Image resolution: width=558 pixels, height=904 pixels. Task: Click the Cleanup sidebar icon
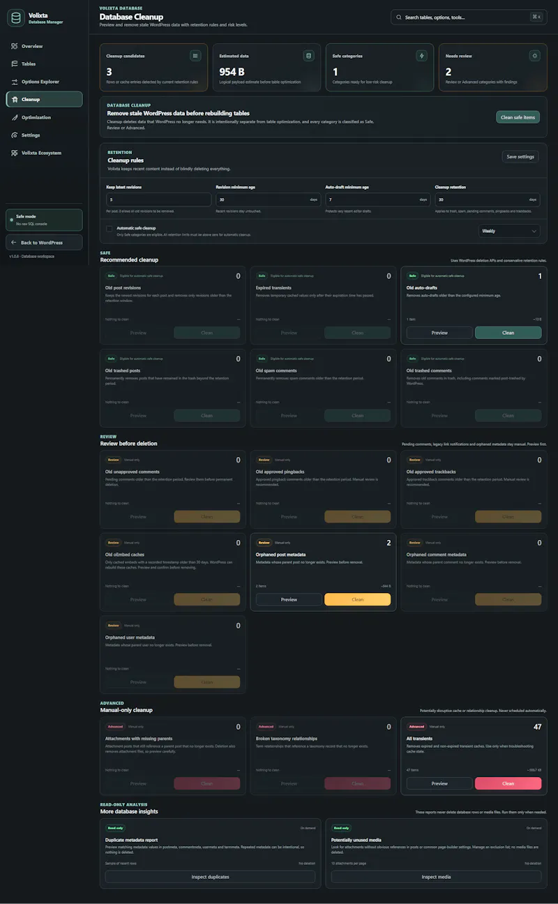[x=15, y=99]
